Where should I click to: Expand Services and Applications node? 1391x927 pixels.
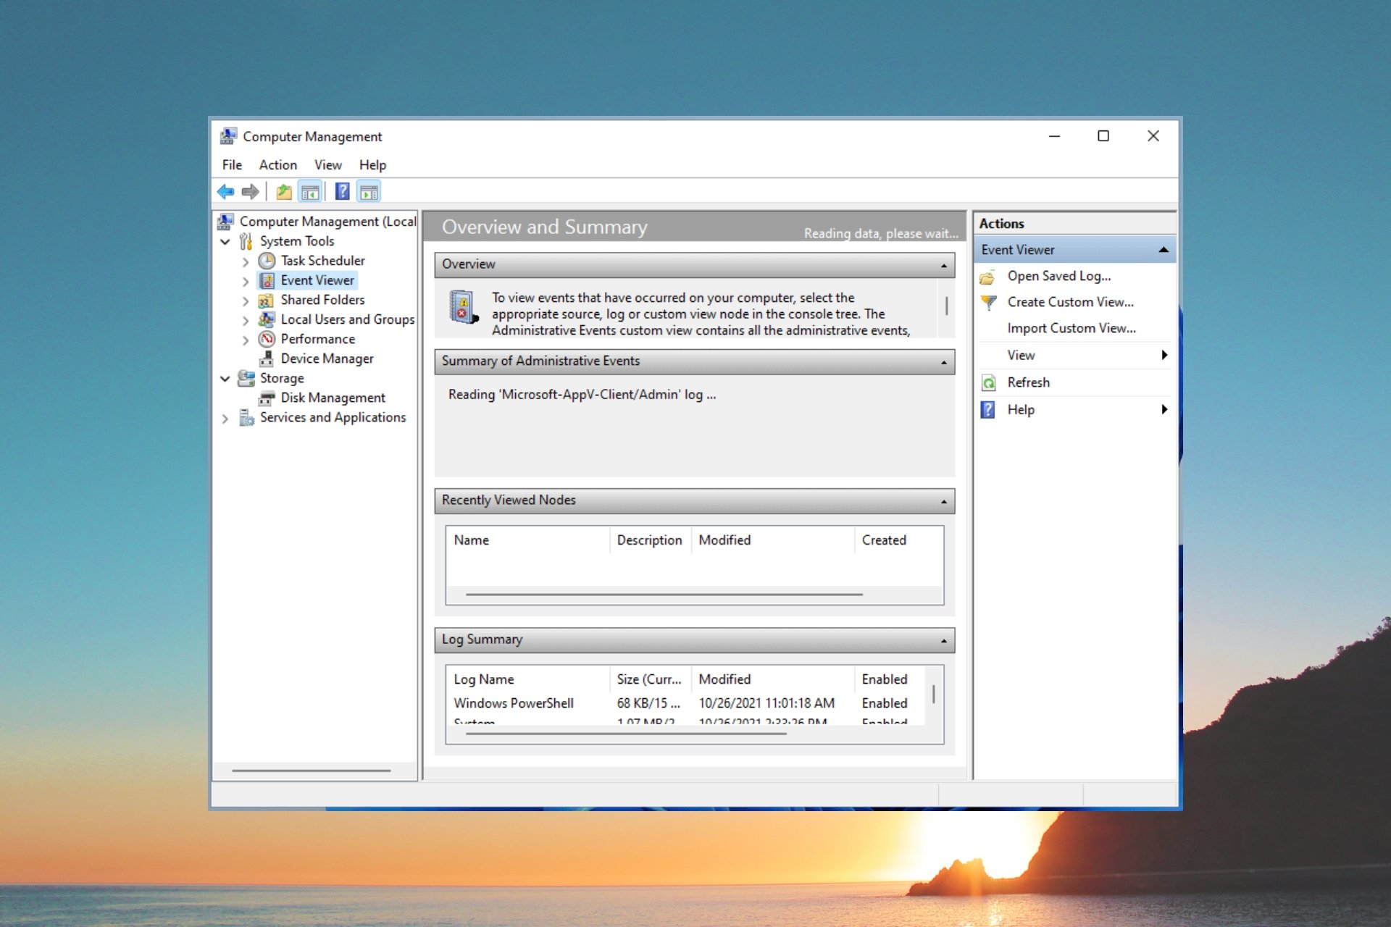(x=225, y=418)
